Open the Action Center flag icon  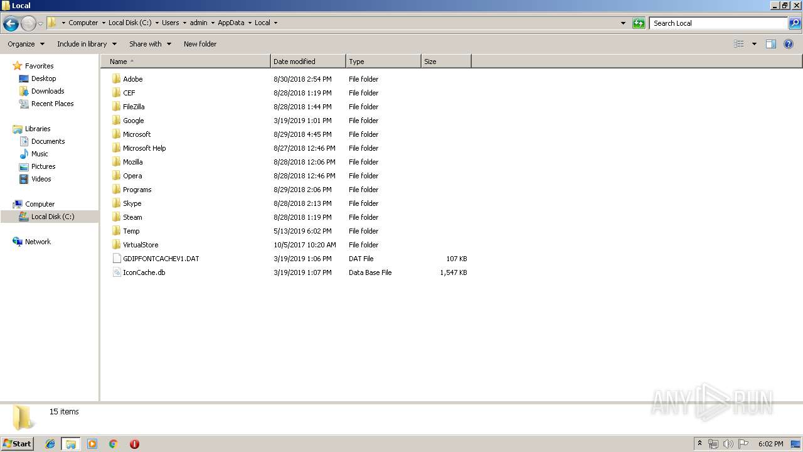click(x=743, y=444)
